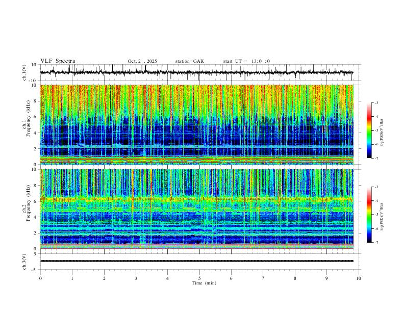Click the "8" kHz tick on ch.1 frequency axis
Screen dimensions: 404x312
36,101
